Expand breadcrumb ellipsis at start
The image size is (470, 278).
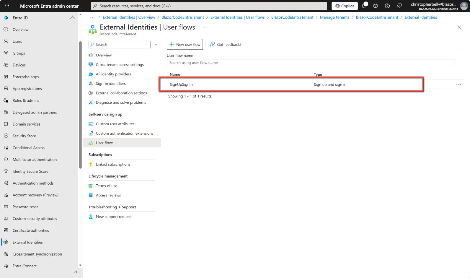[x=92, y=17]
